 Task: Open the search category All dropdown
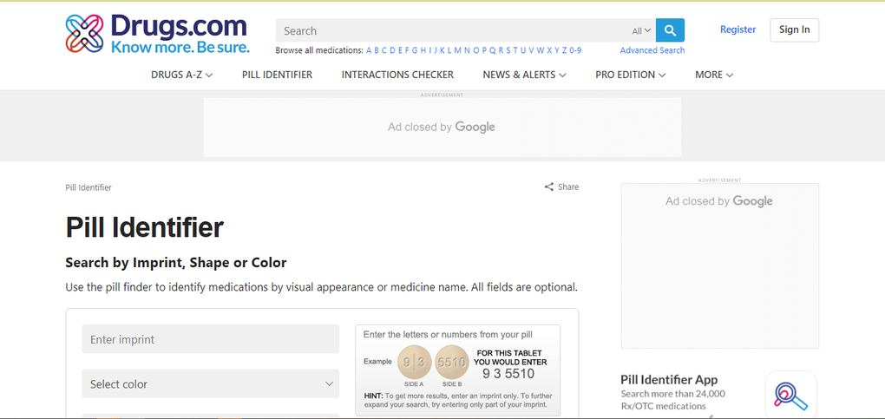[x=642, y=31]
